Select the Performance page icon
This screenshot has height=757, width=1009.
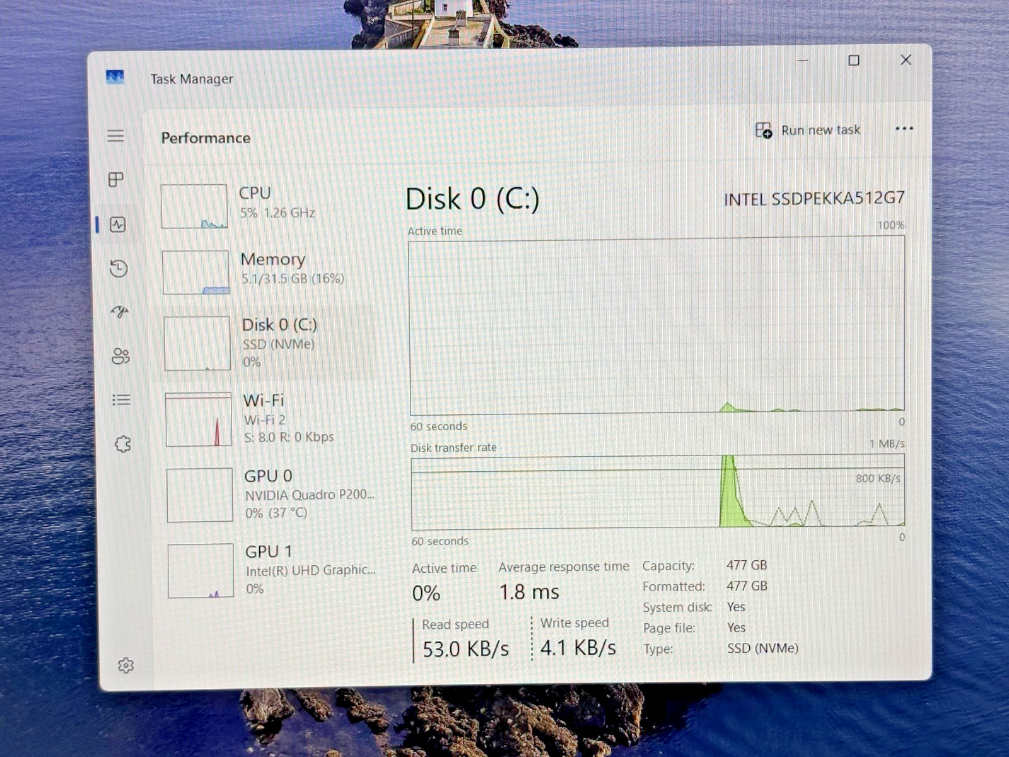coord(118,225)
